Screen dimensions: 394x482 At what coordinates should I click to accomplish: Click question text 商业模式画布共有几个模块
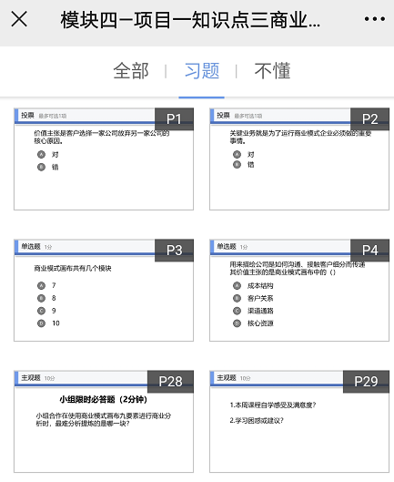click(x=73, y=269)
